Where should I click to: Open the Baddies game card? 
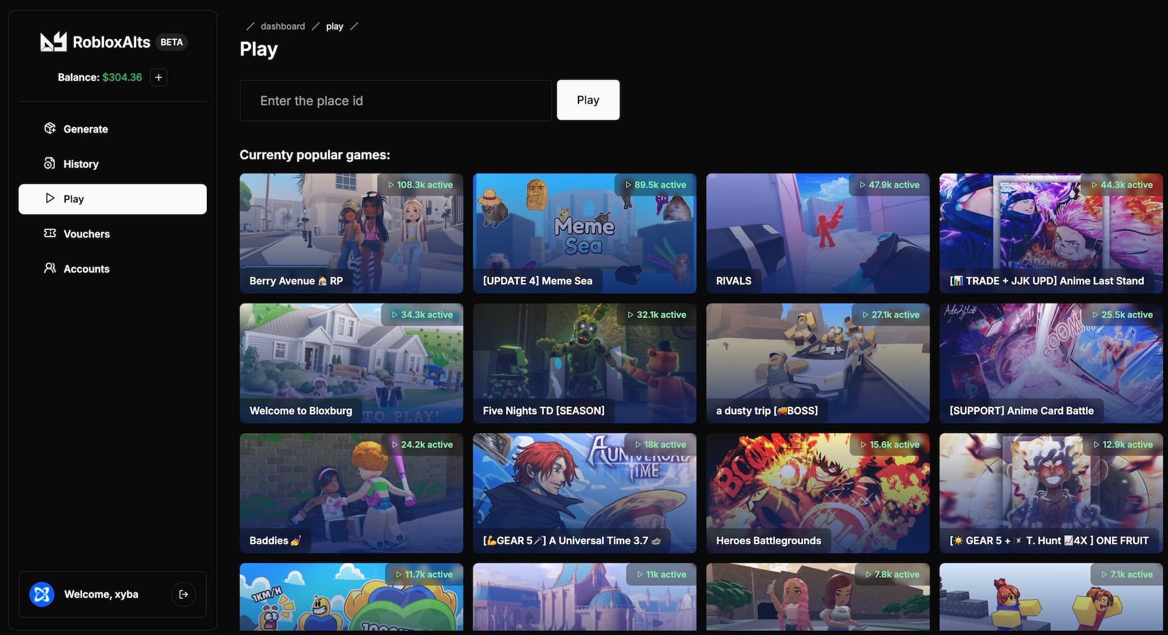(351, 493)
